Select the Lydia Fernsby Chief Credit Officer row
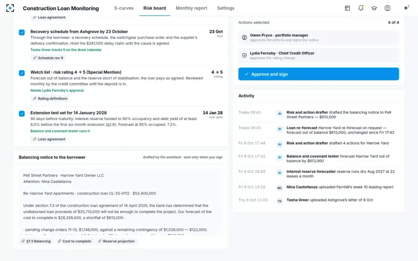Image resolution: width=418 pixels, height=261 pixels. pyautogui.click(x=318, y=55)
